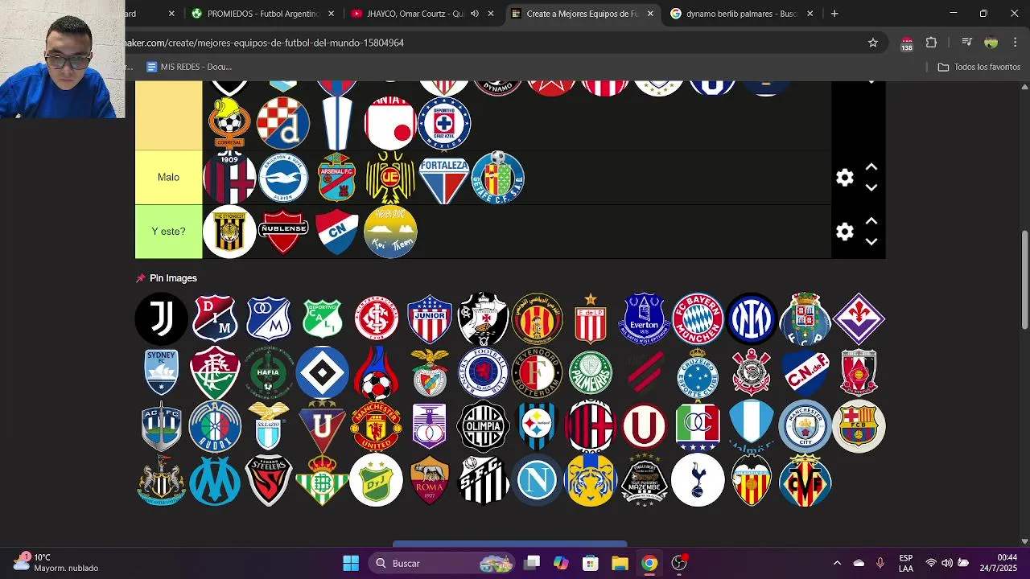1030x579 pixels.
Task: Pick the FC Porto crest
Action: pos(805,318)
